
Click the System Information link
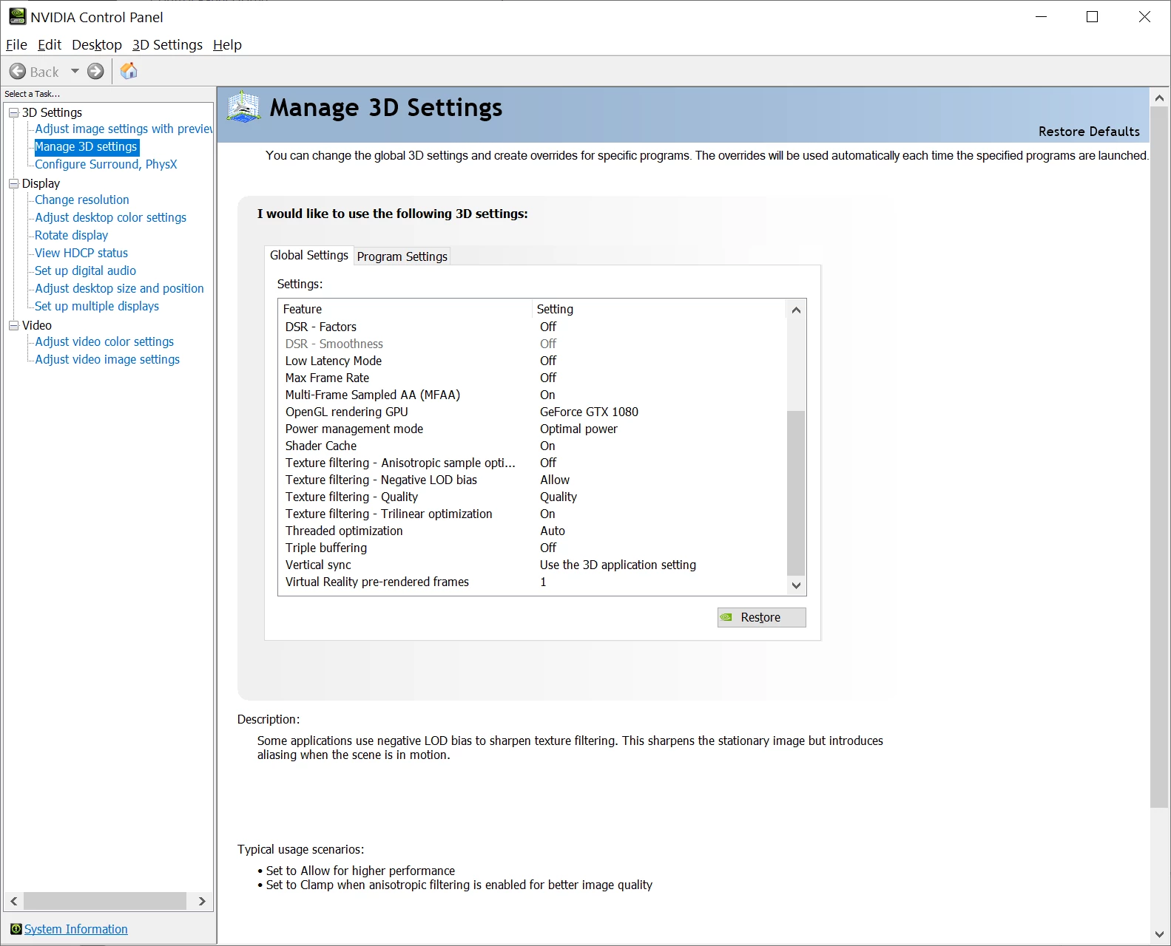(x=76, y=929)
